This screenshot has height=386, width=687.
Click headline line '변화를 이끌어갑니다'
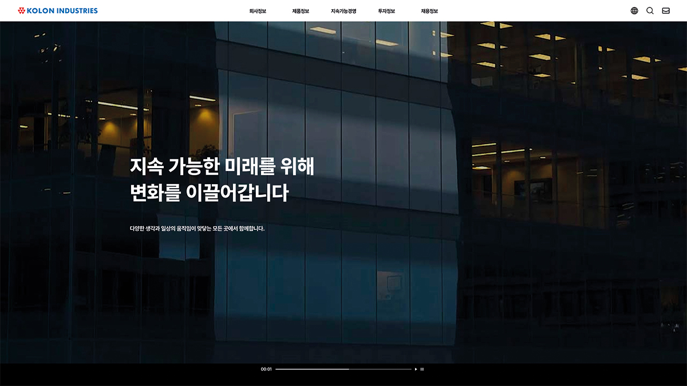point(209,193)
